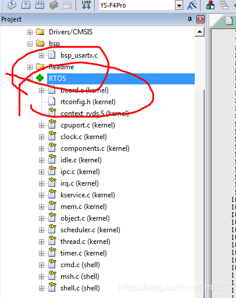Open Manage Project Items blocks icon

click(x=210, y=5)
